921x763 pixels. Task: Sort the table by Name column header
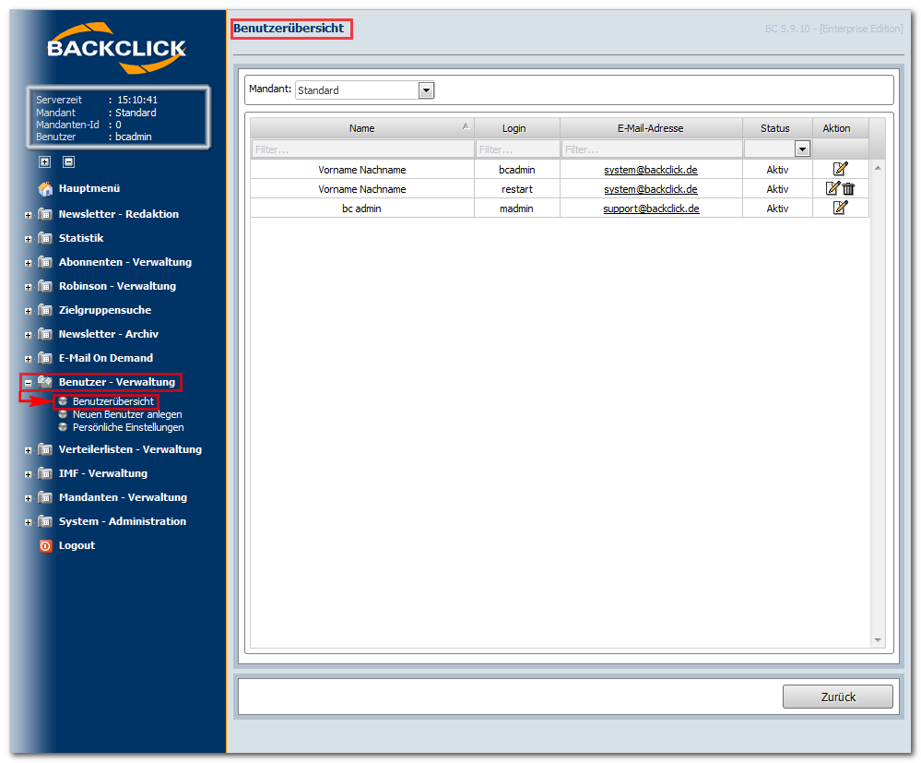pyautogui.click(x=361, y=128)
